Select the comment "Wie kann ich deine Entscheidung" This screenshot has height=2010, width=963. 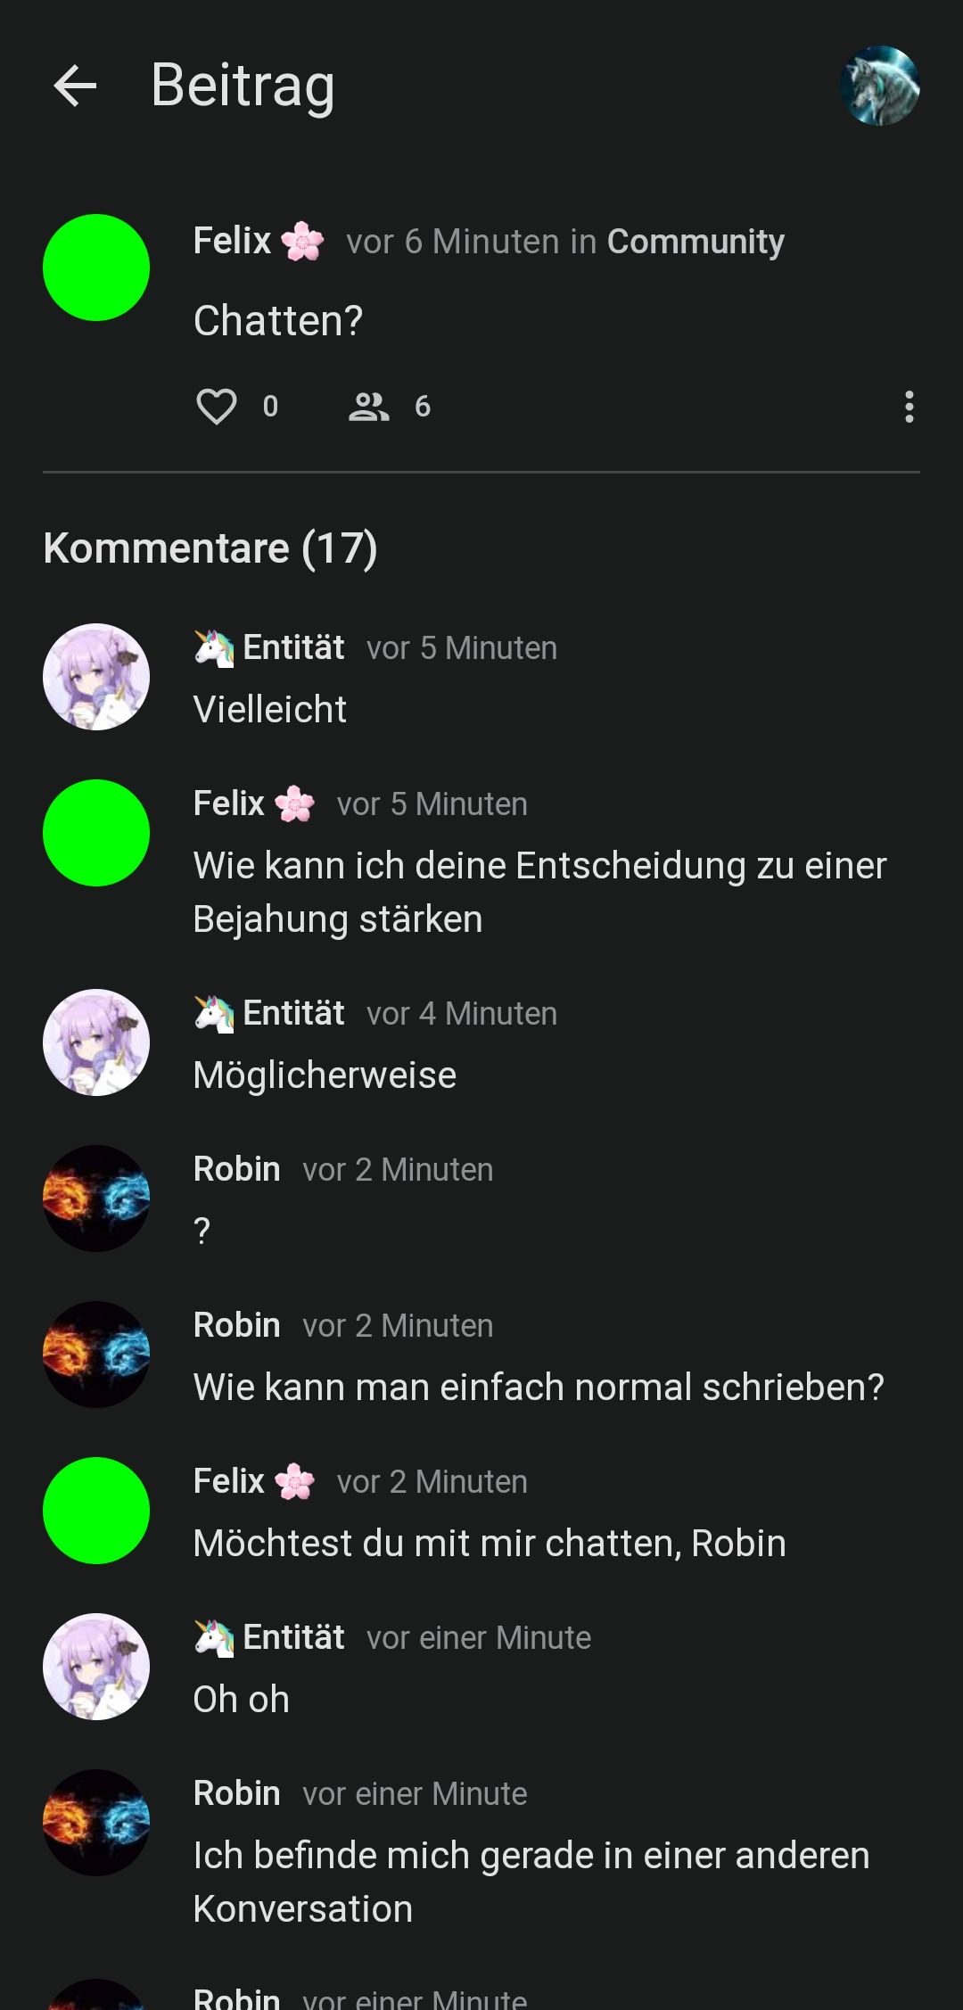pos(539,893)
